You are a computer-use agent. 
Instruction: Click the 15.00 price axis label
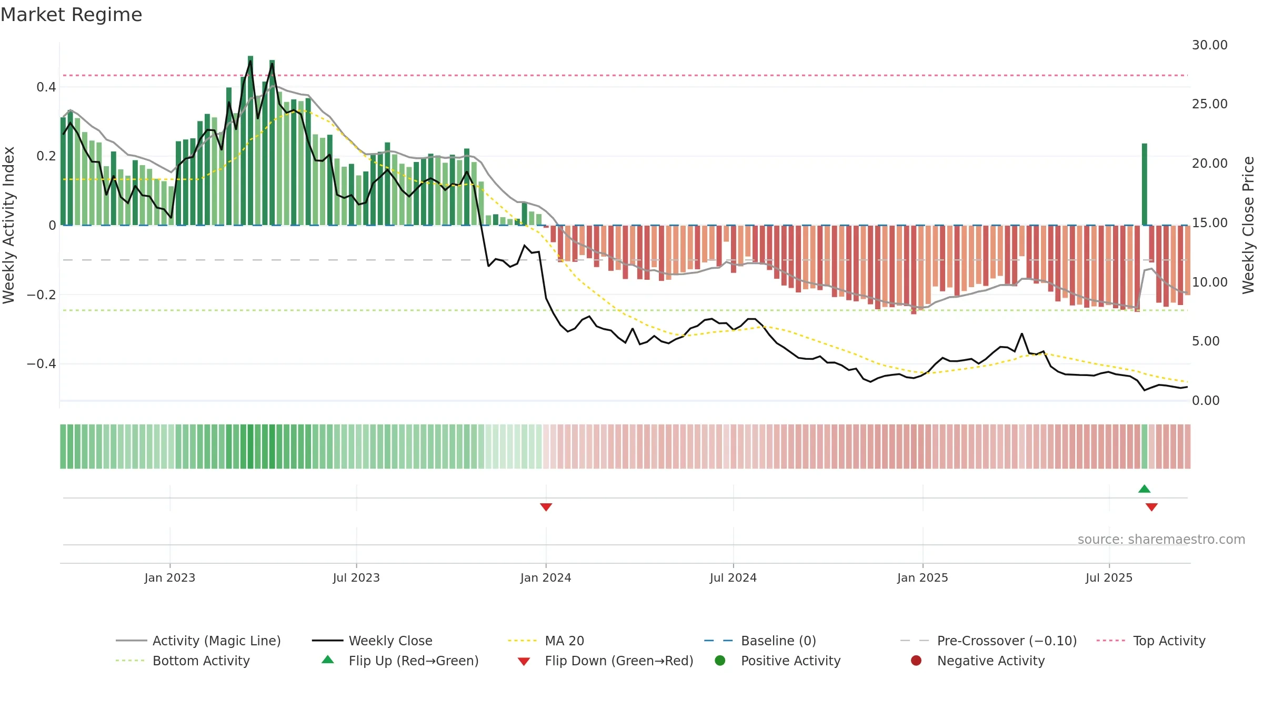[x=1209, y=222]
